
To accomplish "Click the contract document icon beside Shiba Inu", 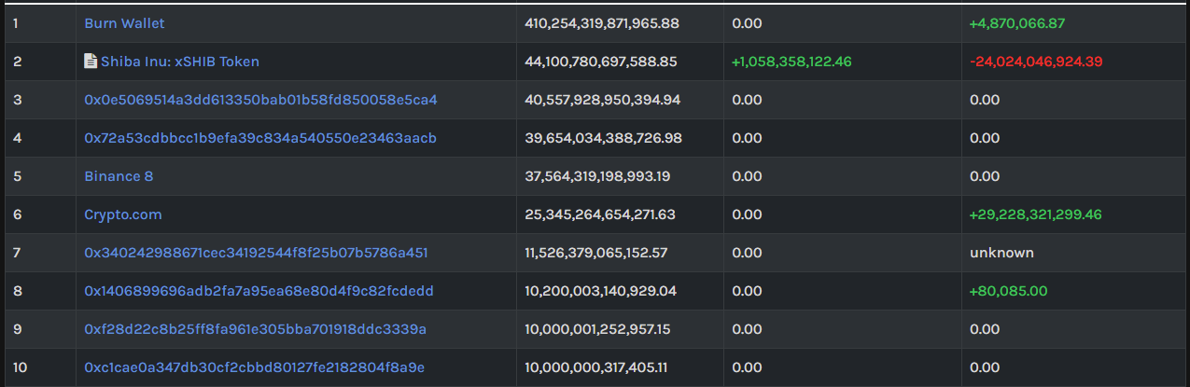I will click(91, 62).
